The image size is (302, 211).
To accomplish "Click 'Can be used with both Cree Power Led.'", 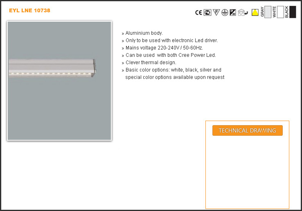I will (171, 55).
